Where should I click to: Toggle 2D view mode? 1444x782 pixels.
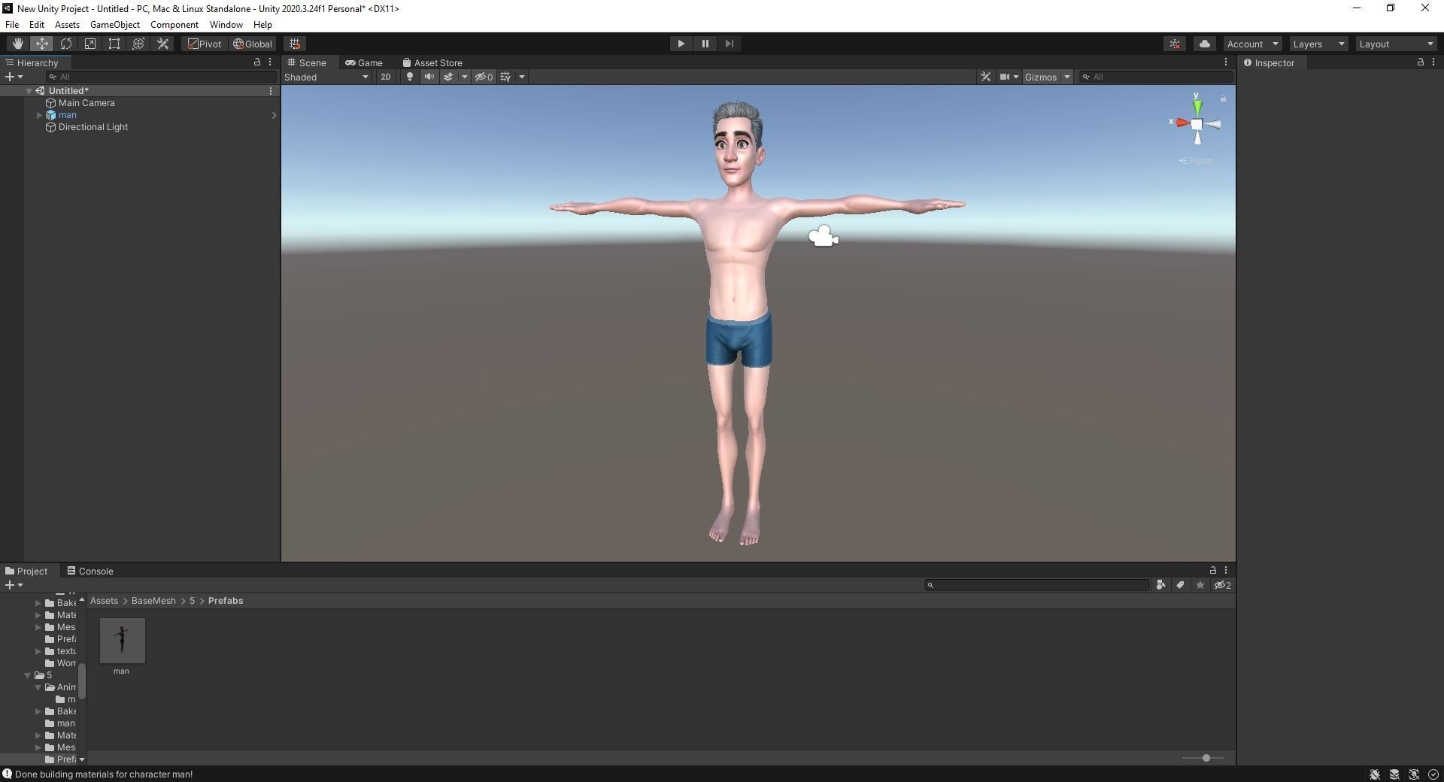[x=385, y=77]
